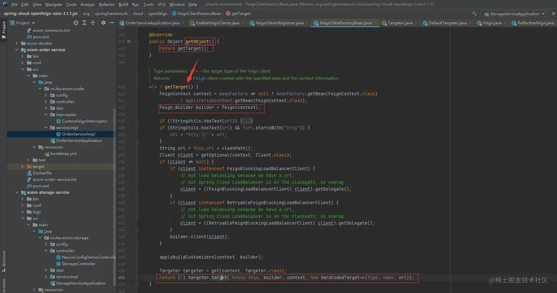Collapse the ecom-storage-service module
Viewport: 557px width, 293px height.
pyautogui.click(x=17, y=192)
